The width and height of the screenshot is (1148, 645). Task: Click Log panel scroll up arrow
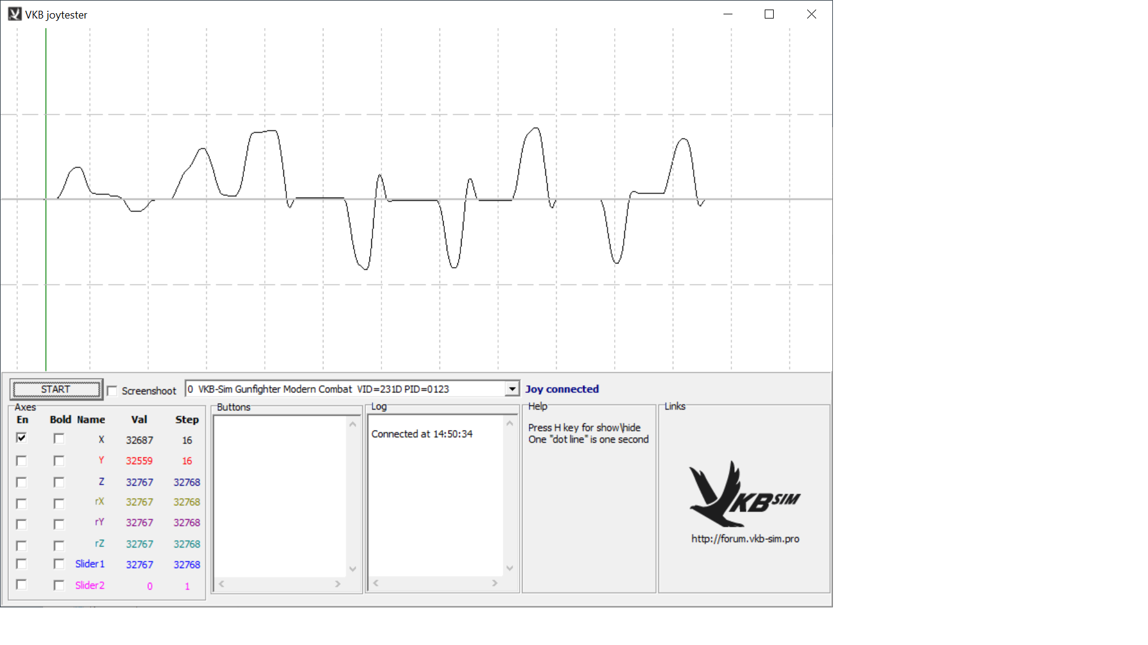510,423
